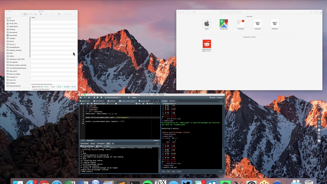
Task: Switch to testthat.R tab
Action: pyautogui.click(x=112, y=101)
